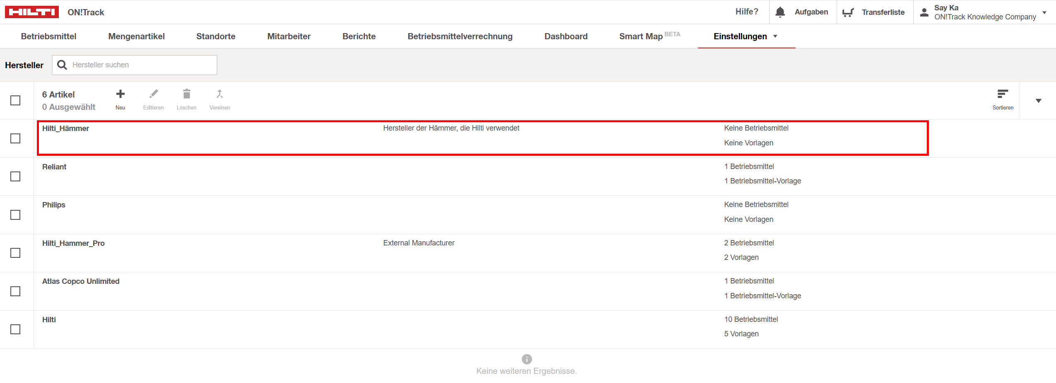Click the Hilfe? link
This screenshot has height=383, width=1056.
click(x=747, y=12)
